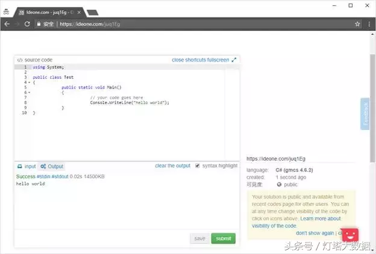Click the save button
Image resolution: width=376 pixels, height=254 pixels.
click(199, 238)
